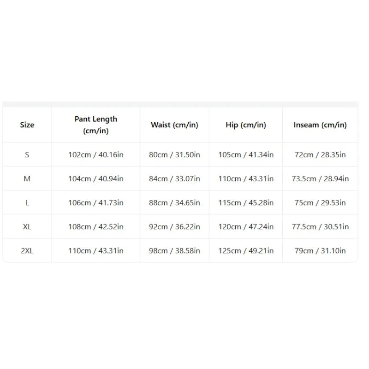Click the 79cm / 31.10in inseam cell
Screen dimensions: 369x369
[320, 251]
